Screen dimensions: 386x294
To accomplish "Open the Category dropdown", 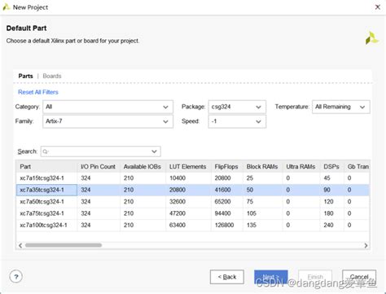I will pos(107,107).
